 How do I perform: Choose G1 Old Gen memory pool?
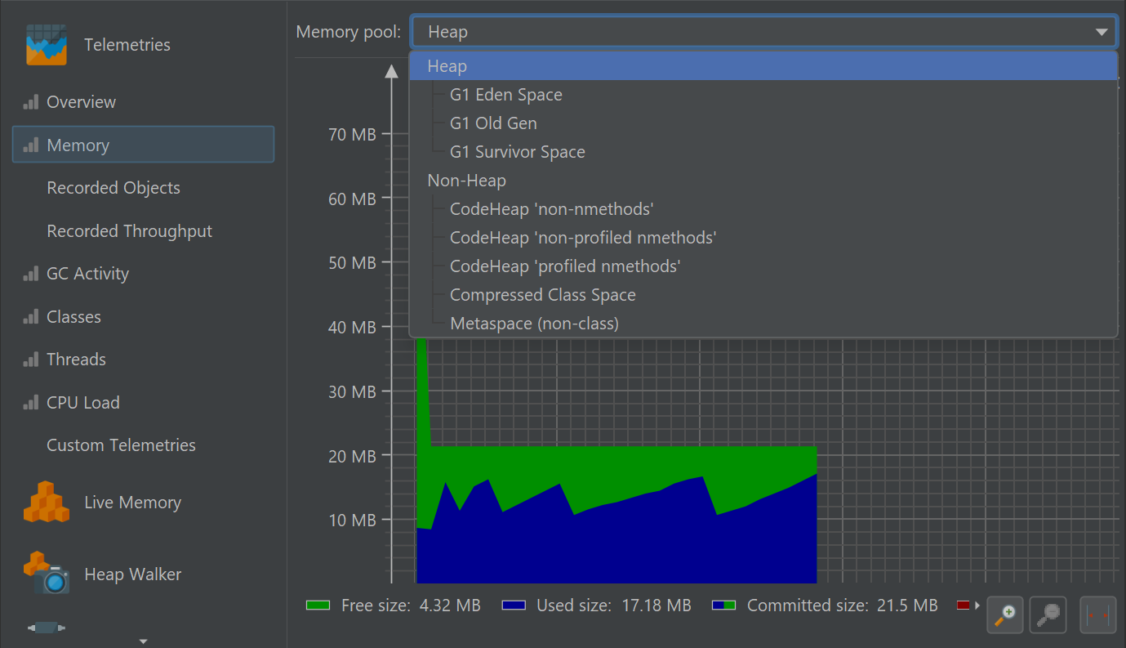click(x=493, y=123)
